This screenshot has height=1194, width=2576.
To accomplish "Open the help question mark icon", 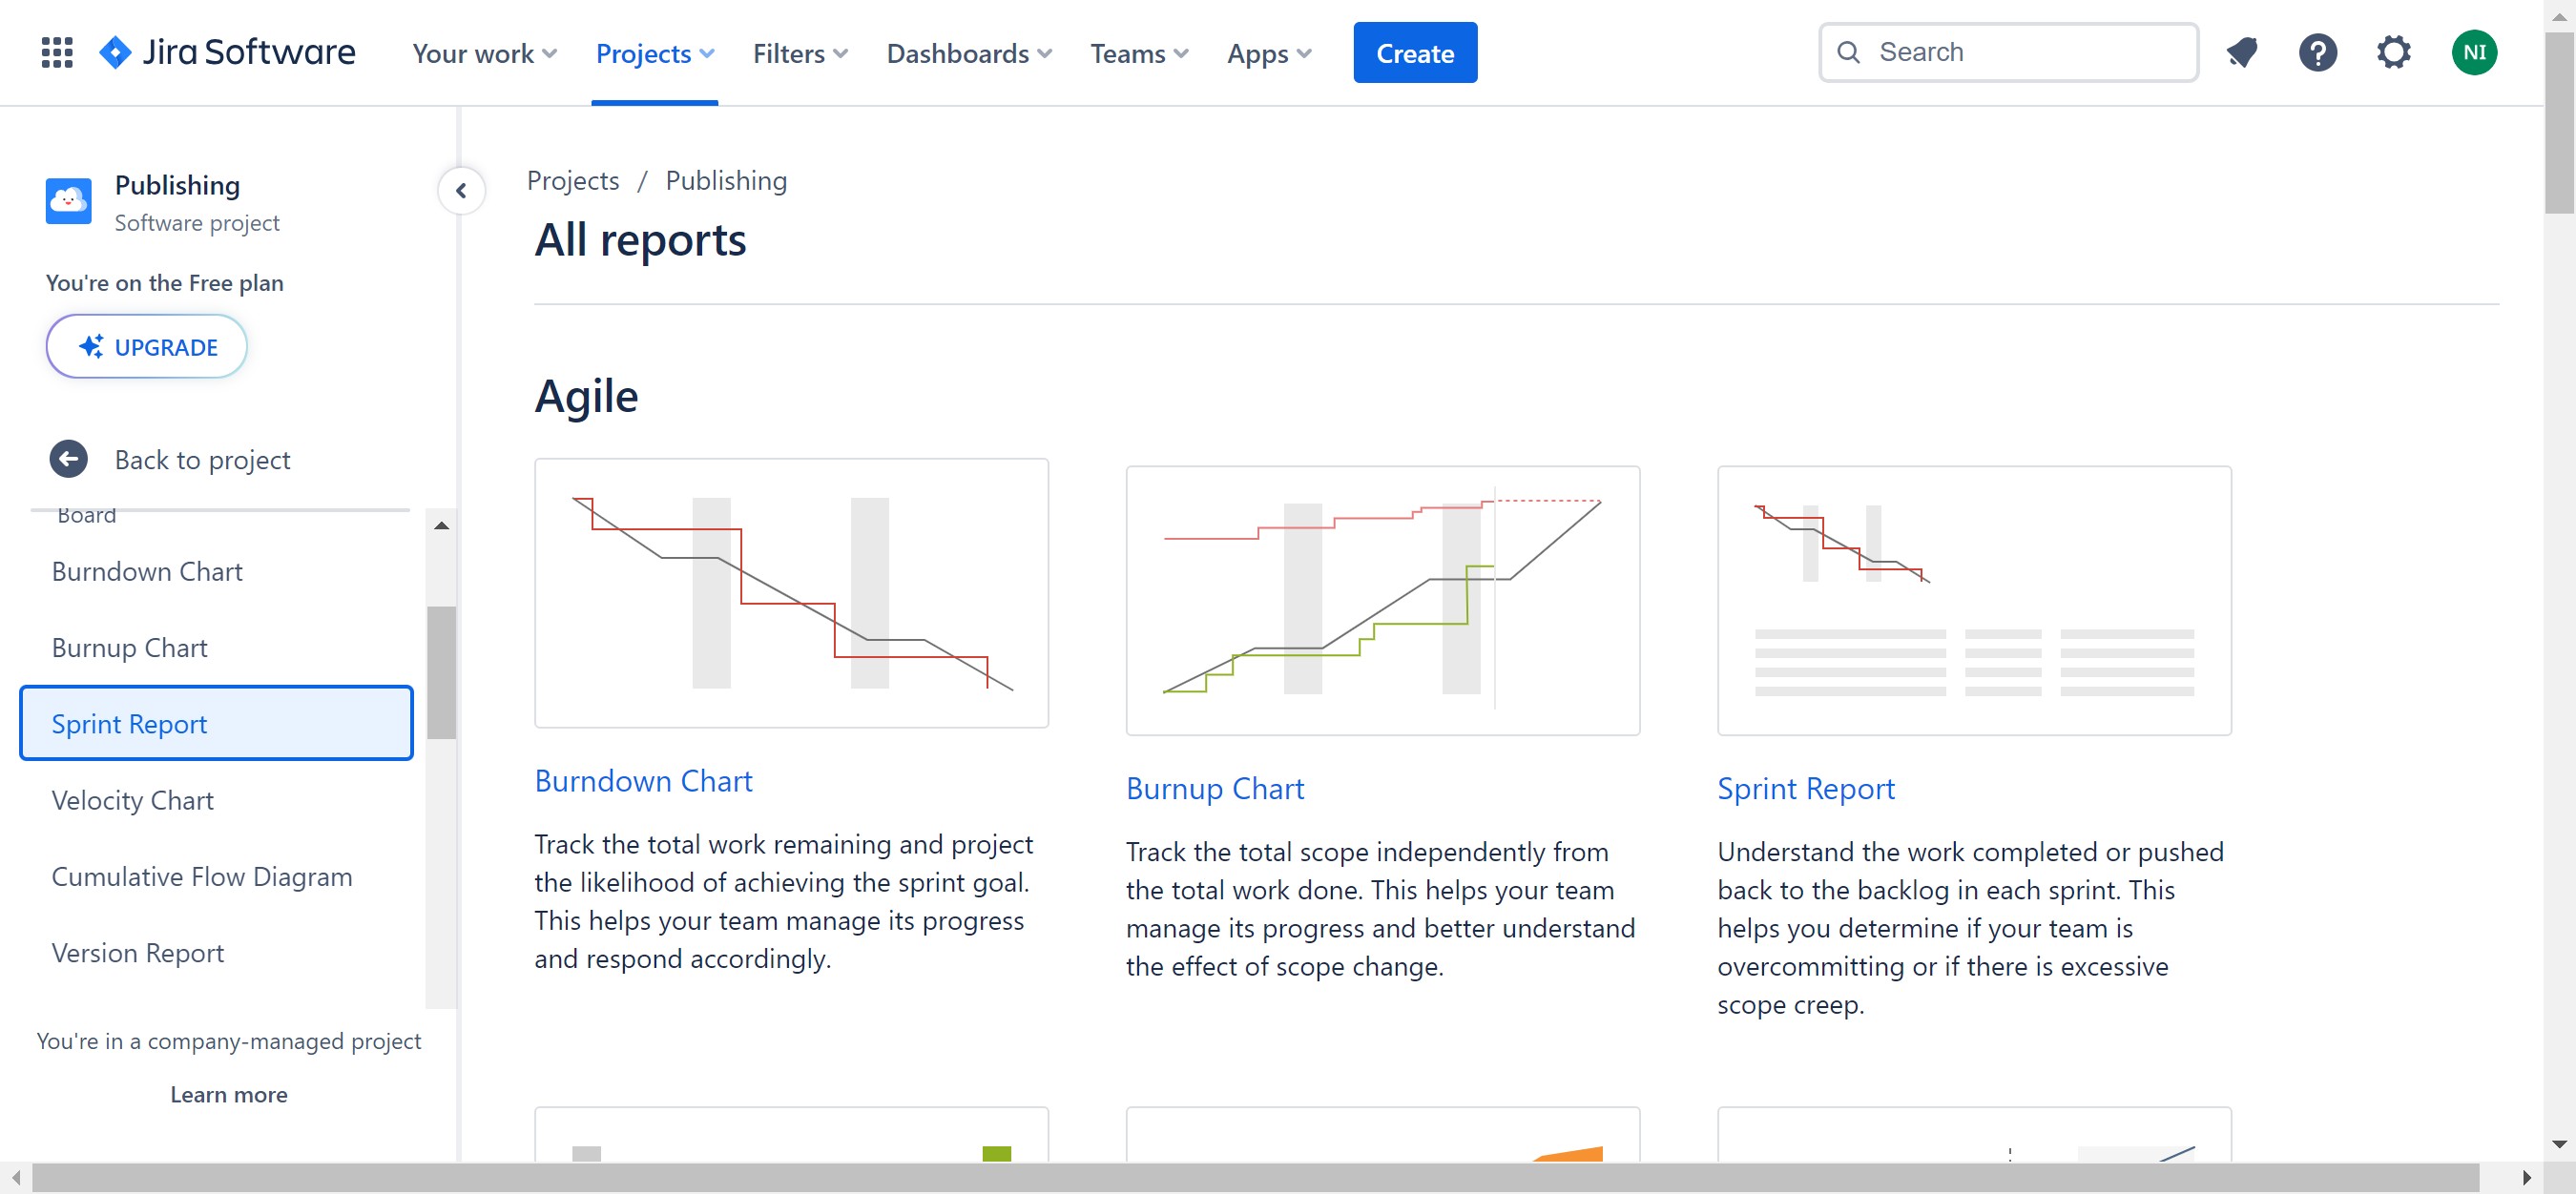I will point(2317,53).
